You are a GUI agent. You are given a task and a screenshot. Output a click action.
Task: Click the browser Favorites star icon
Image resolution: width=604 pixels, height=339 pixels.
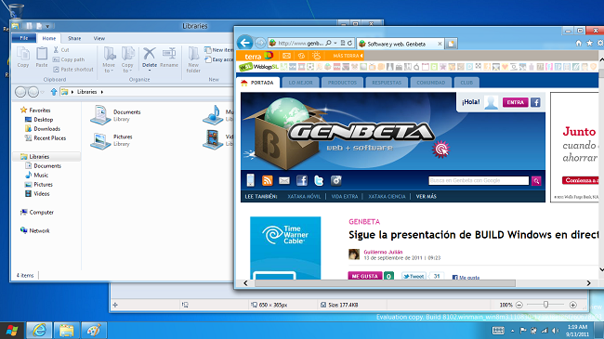tap(589, 43)
